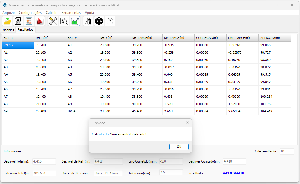Viewport: 300px width, 184px height.
Task: Select the HV04 cell in EST_V
Action: pos(82,111)
